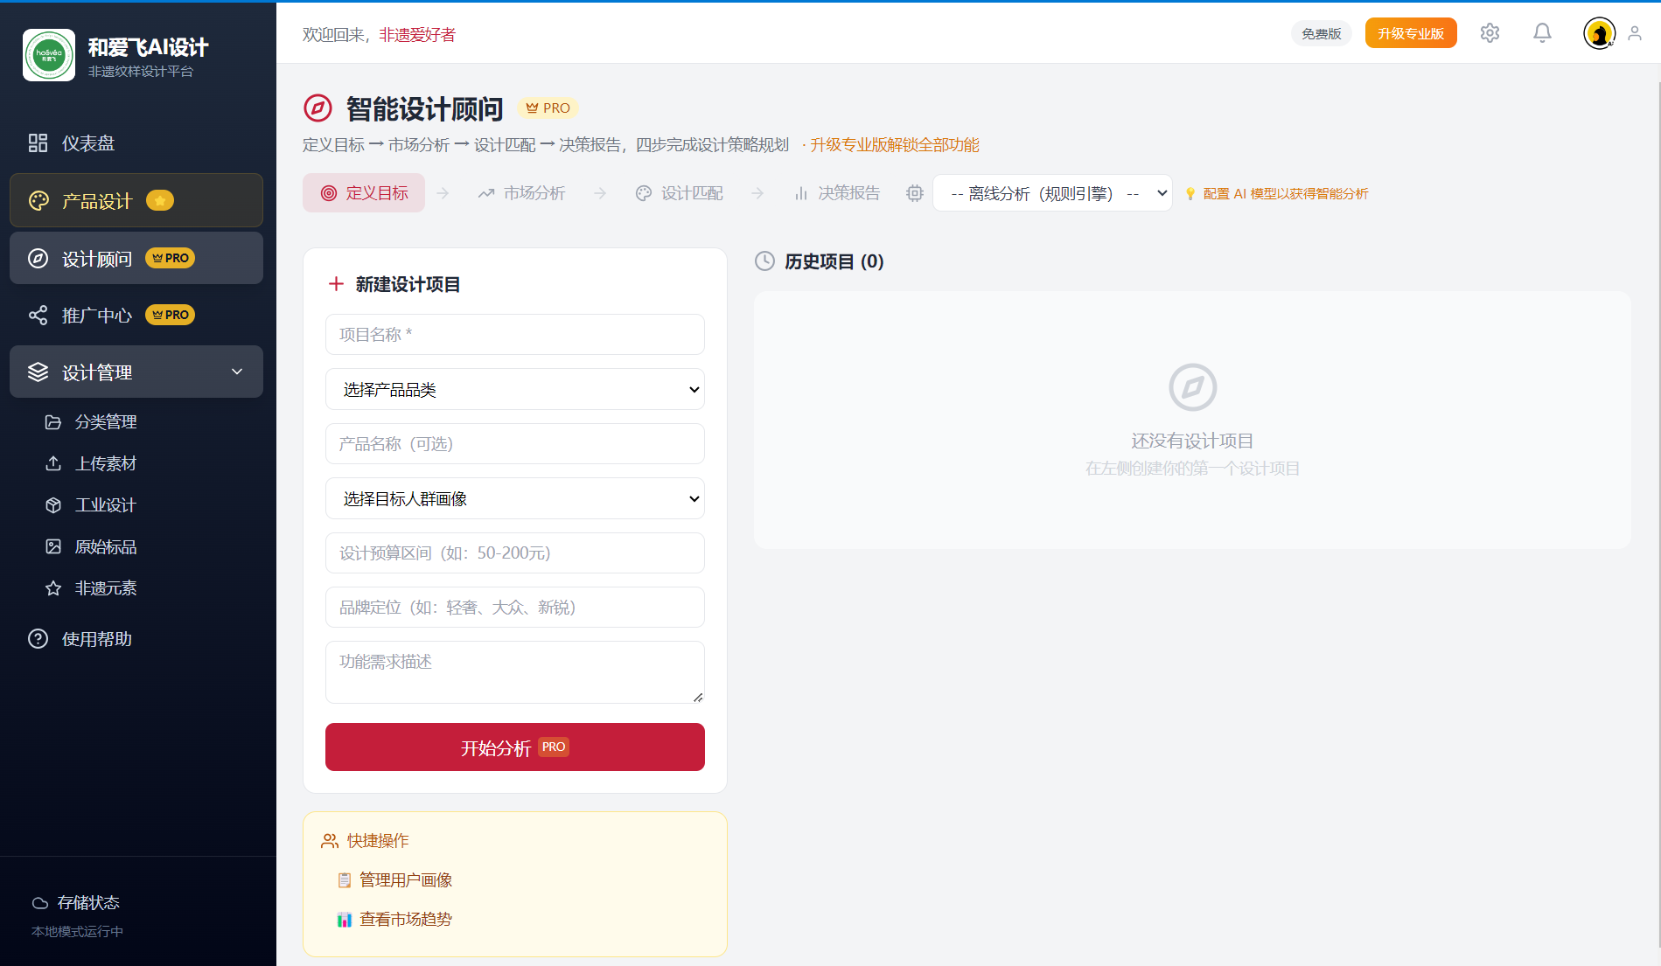Screen dimensions: 1661x966
Task: Click the user avatar picture
Action: (x=1599, y=34)
